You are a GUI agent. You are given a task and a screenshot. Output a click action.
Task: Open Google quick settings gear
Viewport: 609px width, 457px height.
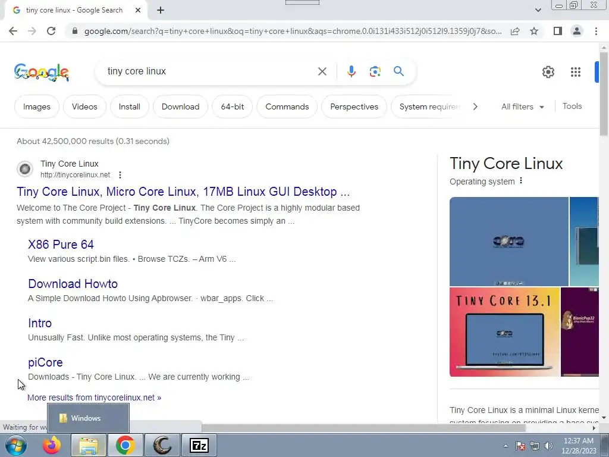click(548, 72)
